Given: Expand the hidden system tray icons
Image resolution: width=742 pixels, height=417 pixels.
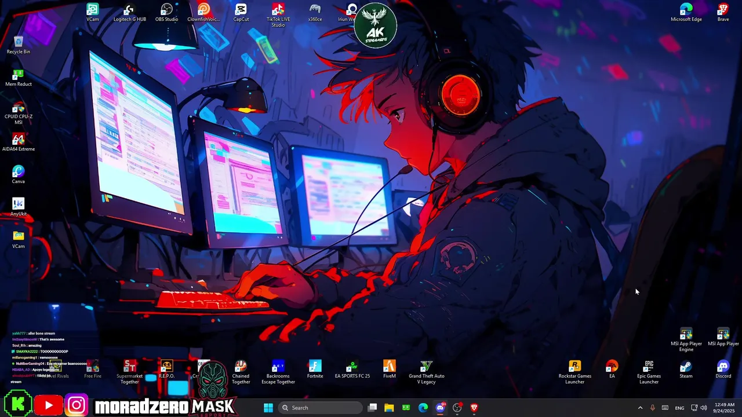Looking at the screenshot, I should 640,408.
